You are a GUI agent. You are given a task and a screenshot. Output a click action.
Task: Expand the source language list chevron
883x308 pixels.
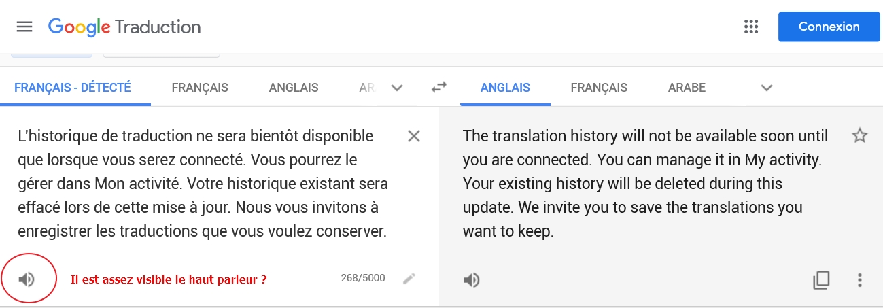[398, 88]
